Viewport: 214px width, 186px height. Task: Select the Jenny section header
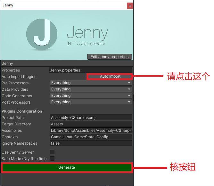click(x=67, y=63)
